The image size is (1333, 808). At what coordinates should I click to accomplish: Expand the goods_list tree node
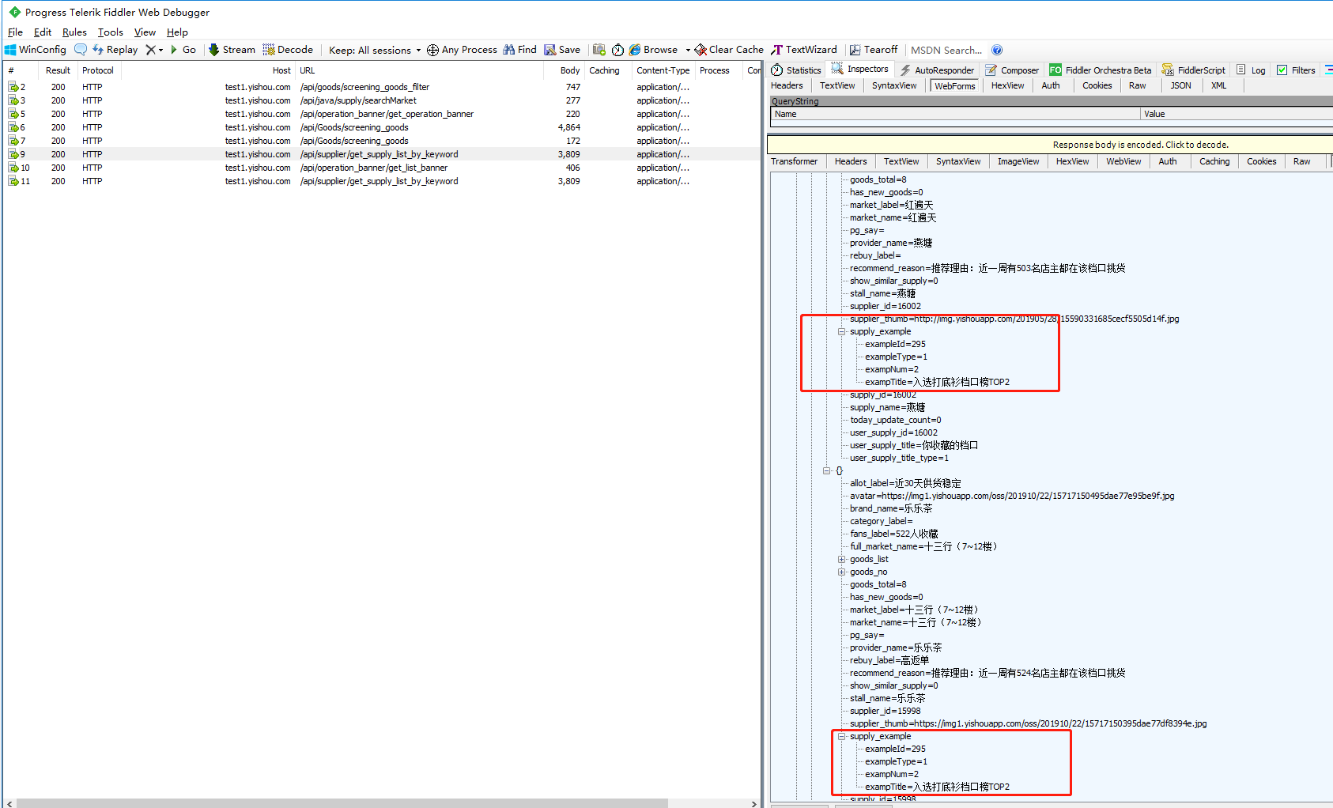pyautogui.click(x=842, y=560)
